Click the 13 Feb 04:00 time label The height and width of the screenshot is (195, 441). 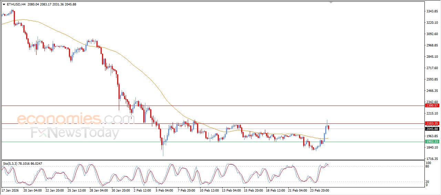231,190
